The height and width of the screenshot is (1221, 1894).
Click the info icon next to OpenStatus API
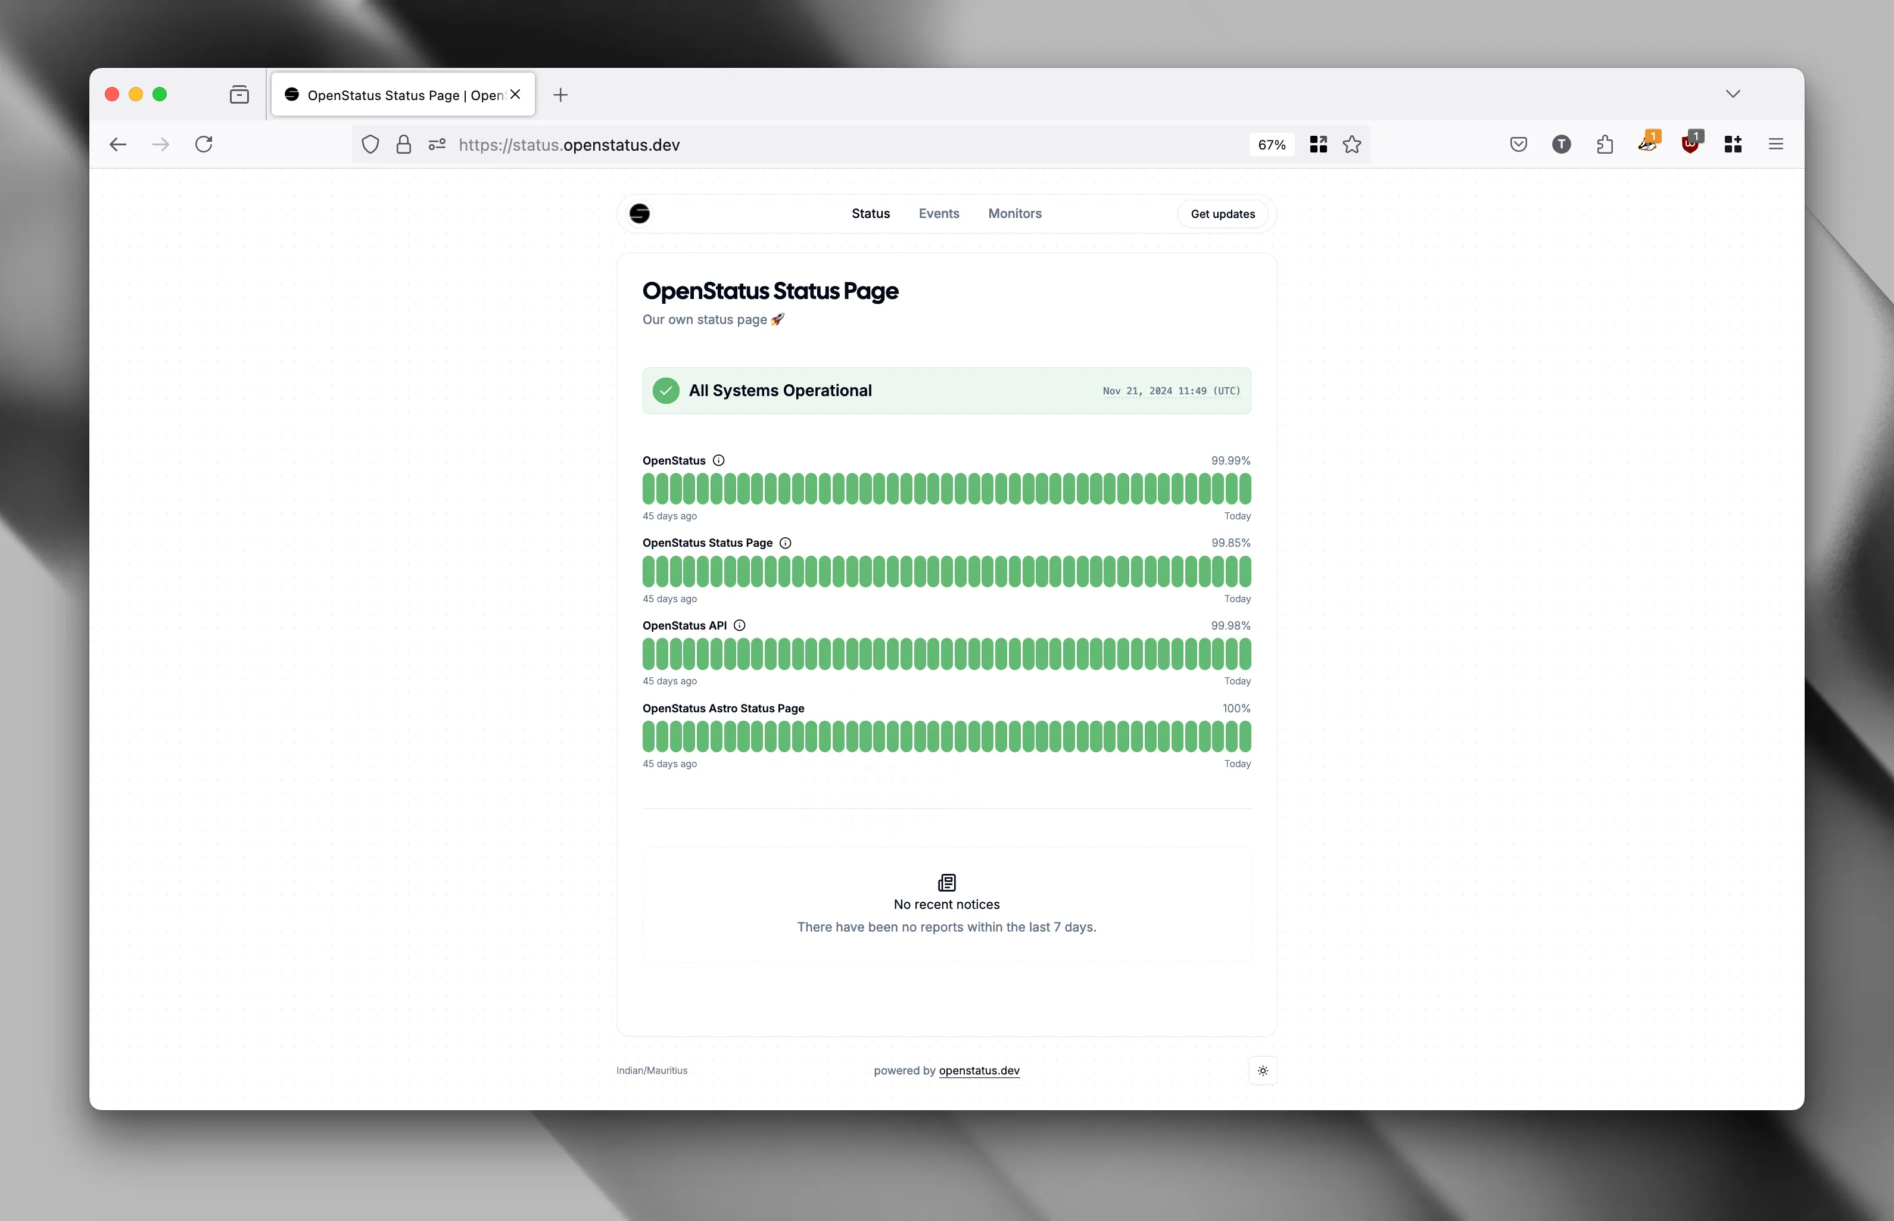click(740, 625)
